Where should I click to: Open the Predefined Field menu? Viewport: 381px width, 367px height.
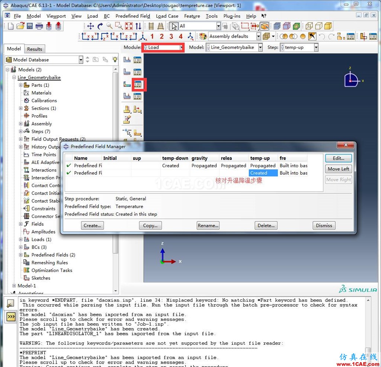[x=133, y=16]
